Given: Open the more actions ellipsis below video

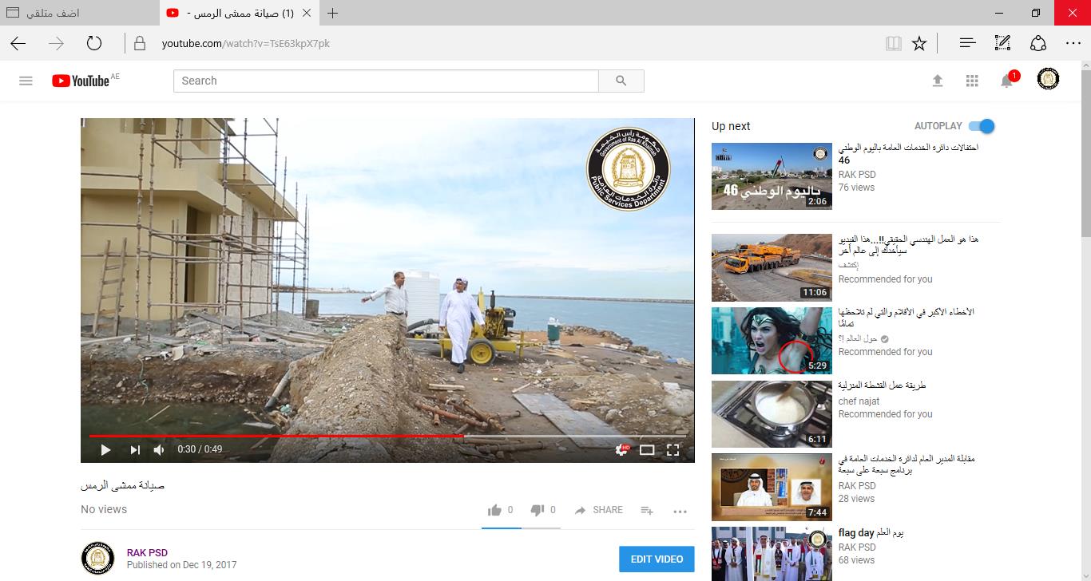Looking at the screenshot, I should click(680, 511).
